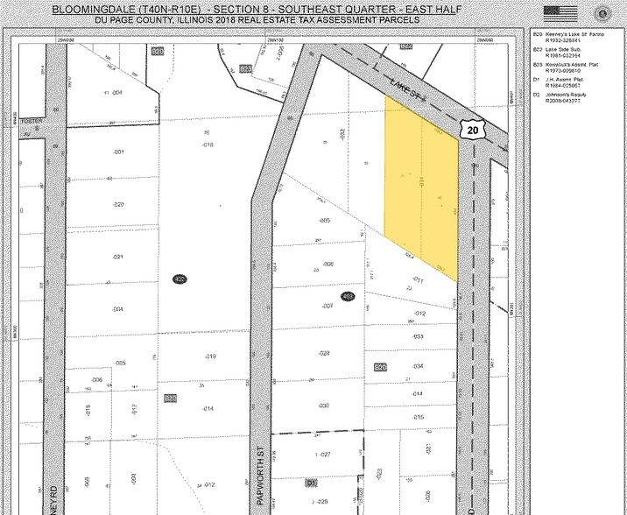The image size is (627, 515).
Task: Select parcel -033 along Route 20
Action: click(419, 336)
